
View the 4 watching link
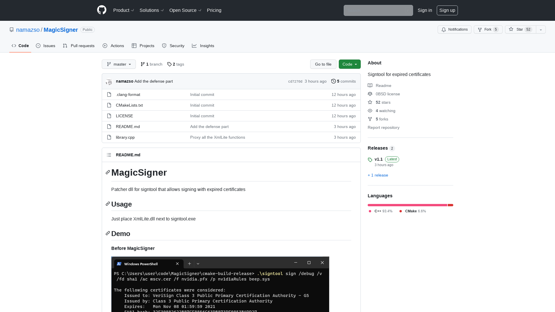382,111
